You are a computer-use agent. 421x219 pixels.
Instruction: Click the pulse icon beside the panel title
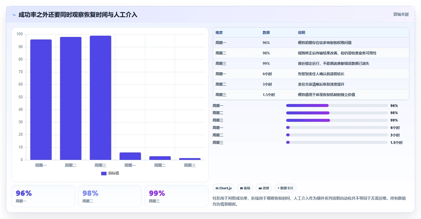pos(14,15)
